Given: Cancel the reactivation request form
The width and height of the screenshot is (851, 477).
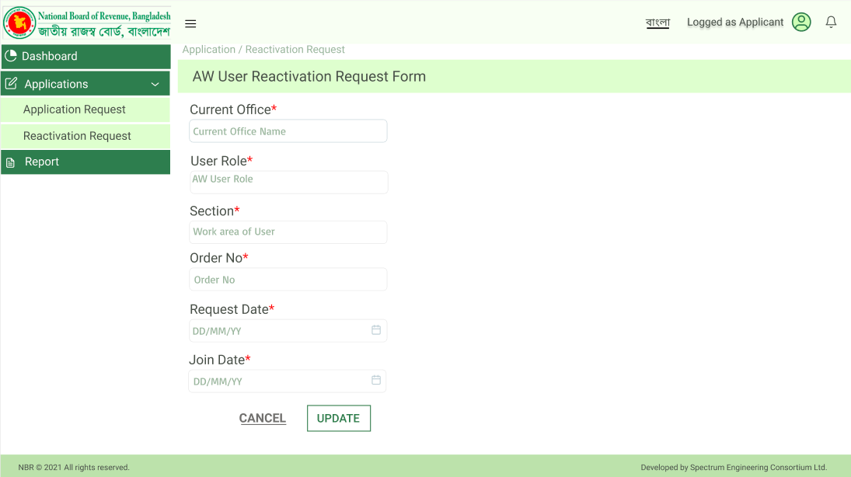Looking at the screenshot, I should (263, 419).
